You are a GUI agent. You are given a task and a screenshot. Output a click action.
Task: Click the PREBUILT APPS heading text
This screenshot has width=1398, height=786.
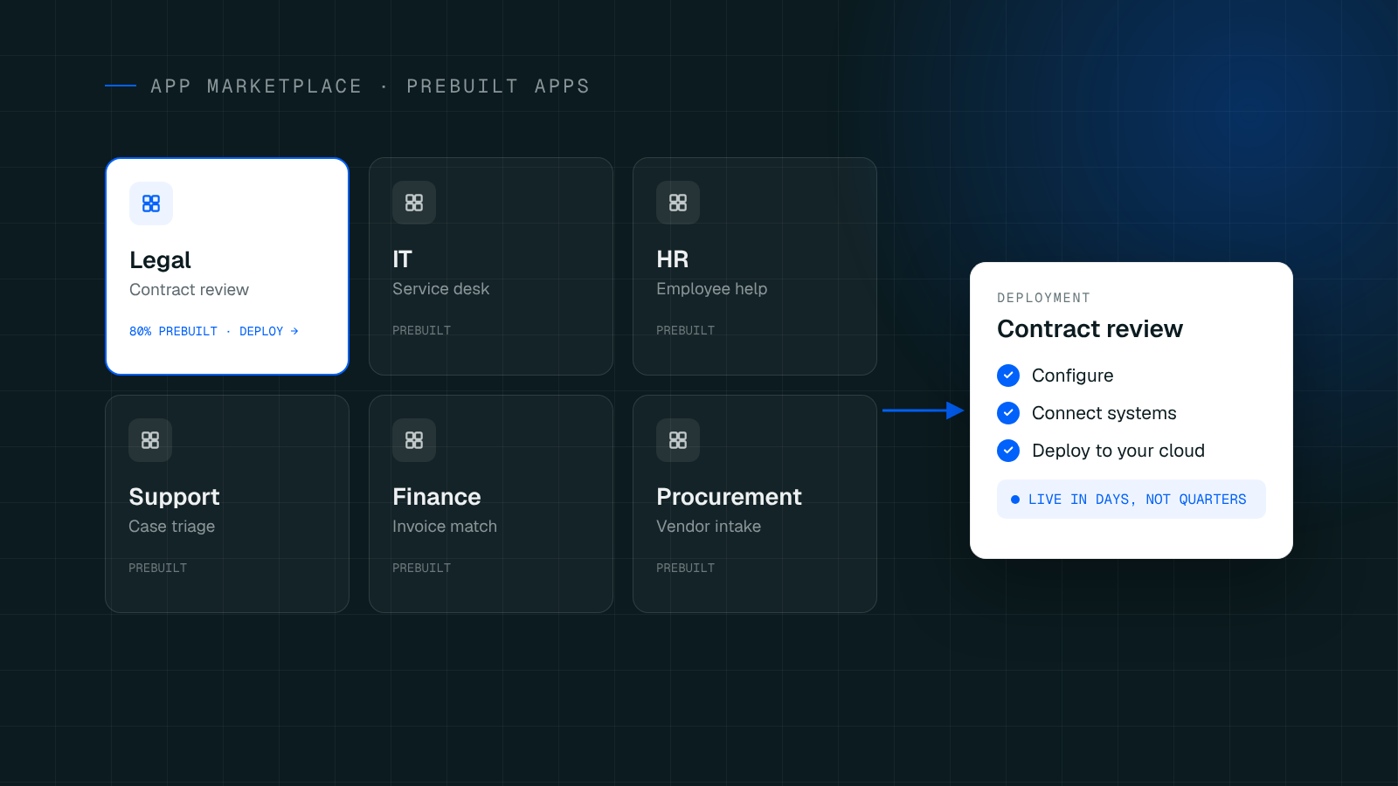498,86
